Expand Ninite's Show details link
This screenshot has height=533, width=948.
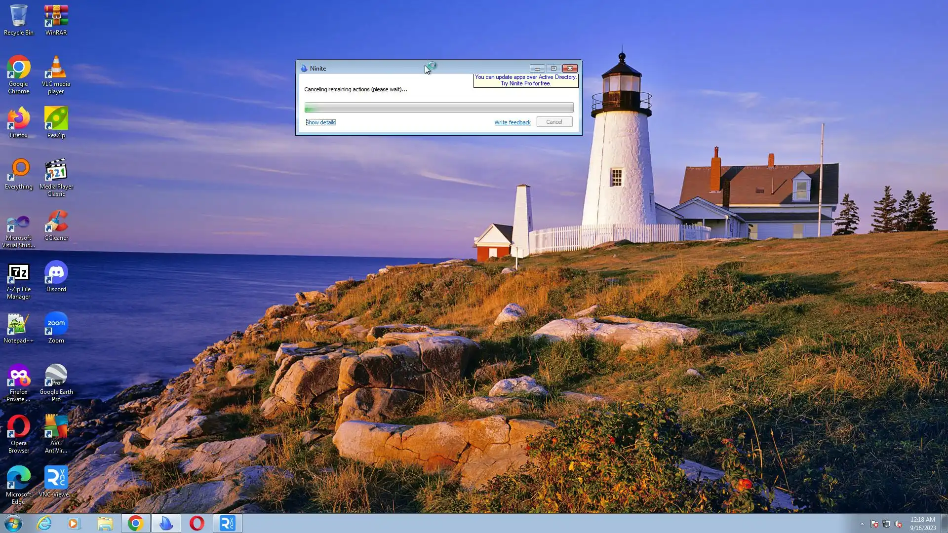320,122
